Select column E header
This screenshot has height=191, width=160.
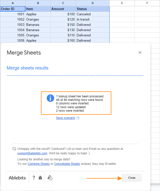pos(122,3)
